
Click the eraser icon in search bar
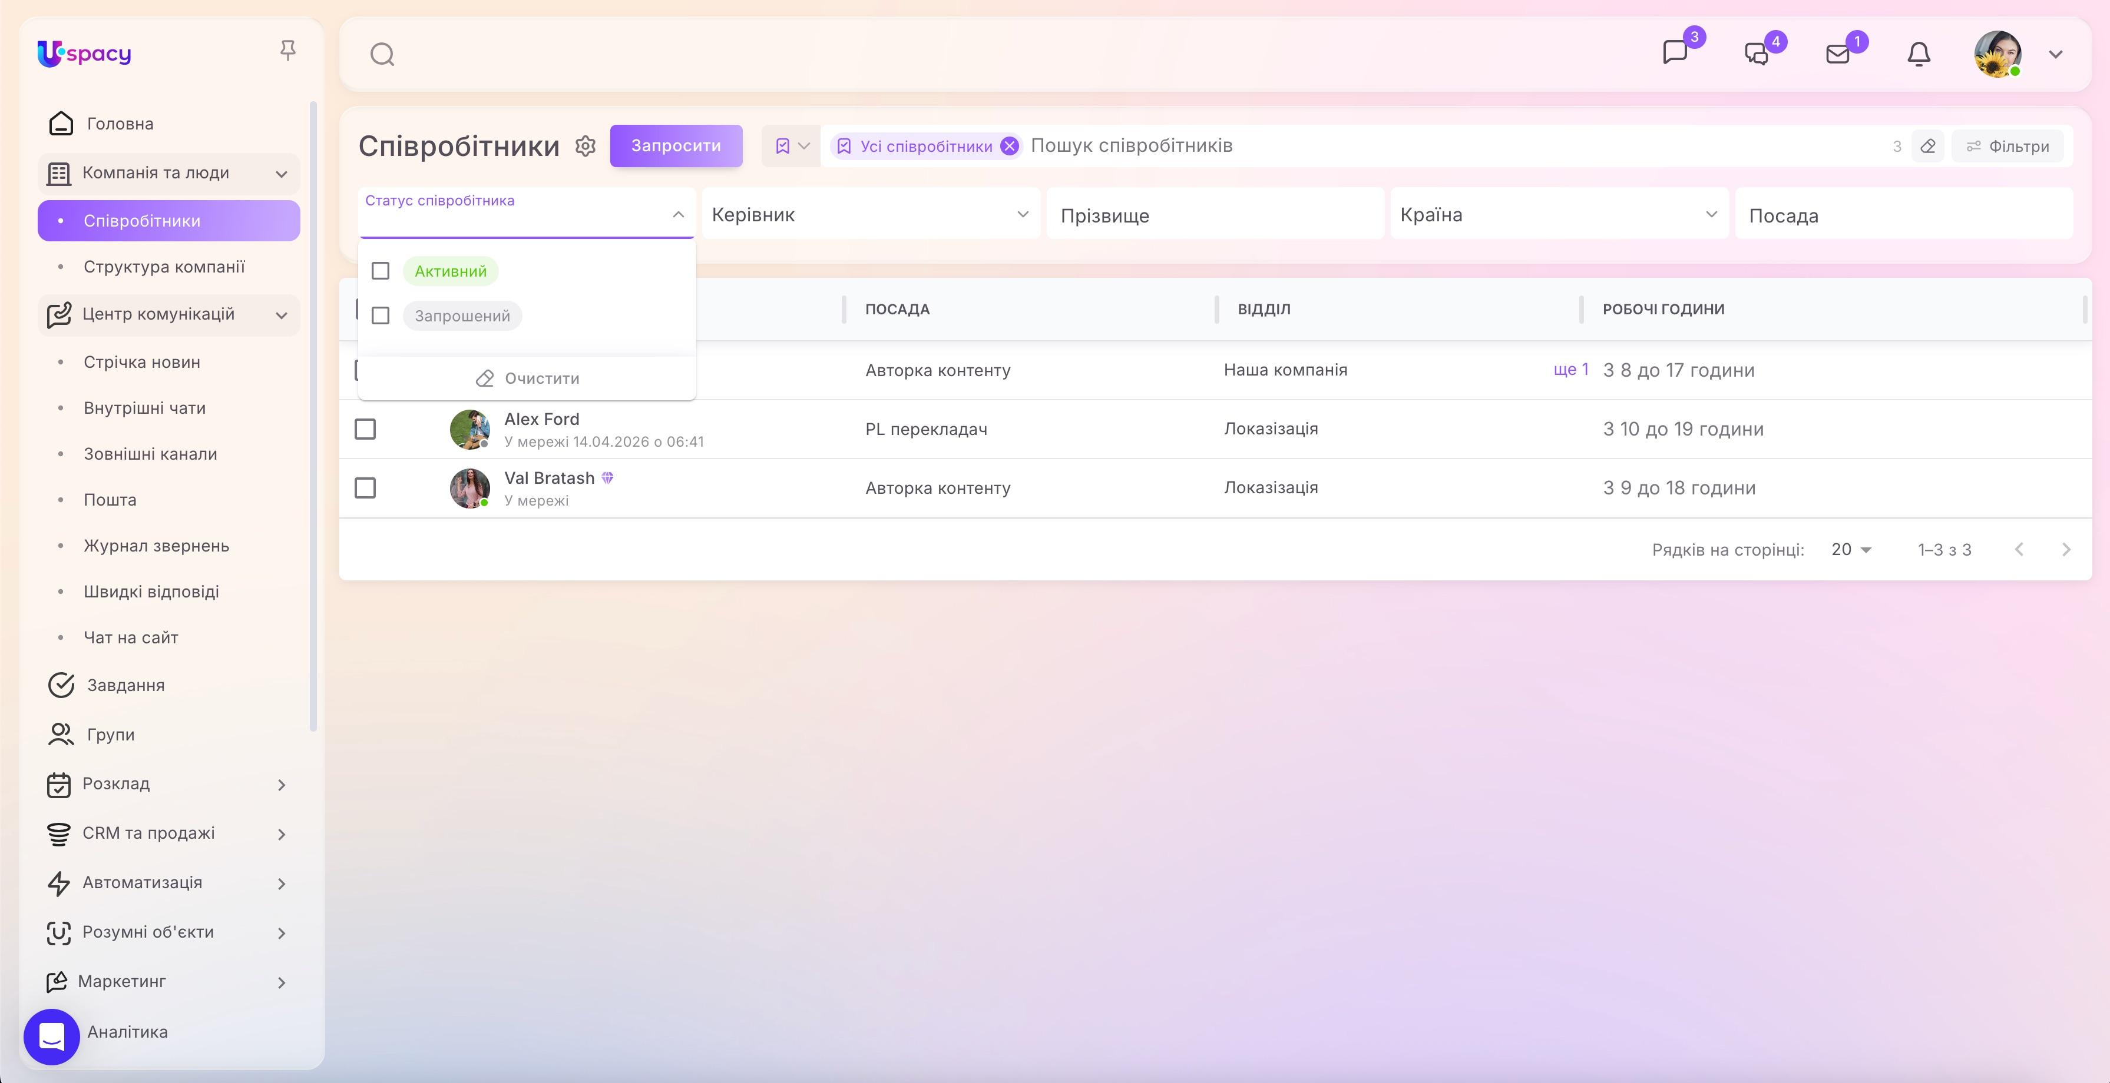click(1928, 147)
